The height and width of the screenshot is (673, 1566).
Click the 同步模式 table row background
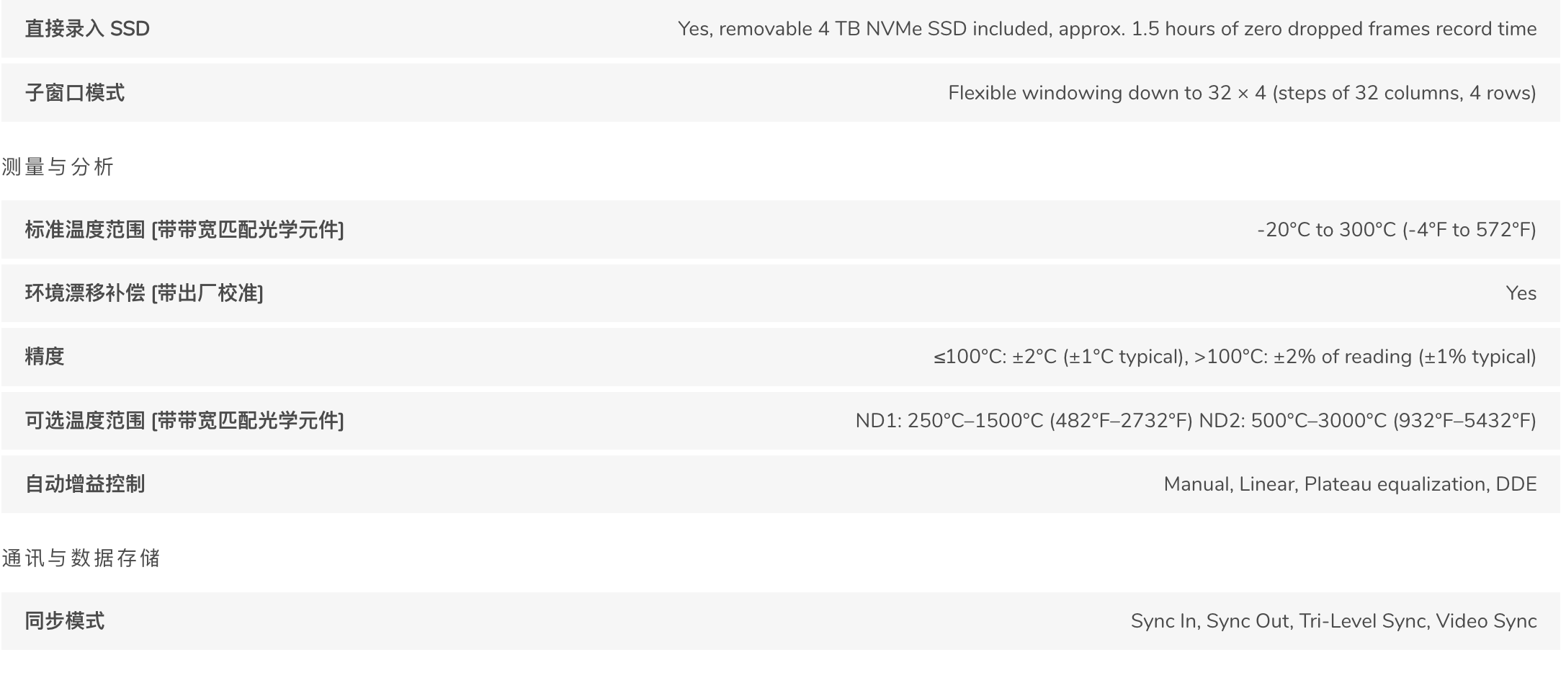coord(781,621)
